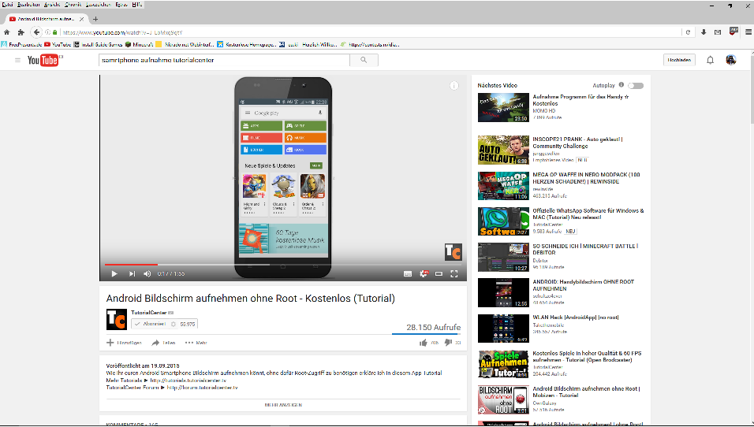Open the info cards icon on video
This screenshot has width=754, height=427.
[454, 86]
